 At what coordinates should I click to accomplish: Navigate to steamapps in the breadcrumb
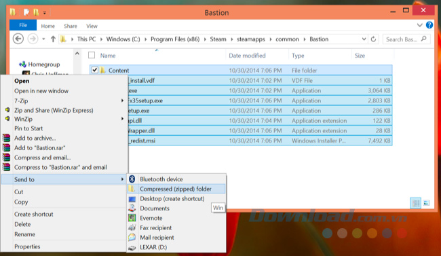(251, 39)
